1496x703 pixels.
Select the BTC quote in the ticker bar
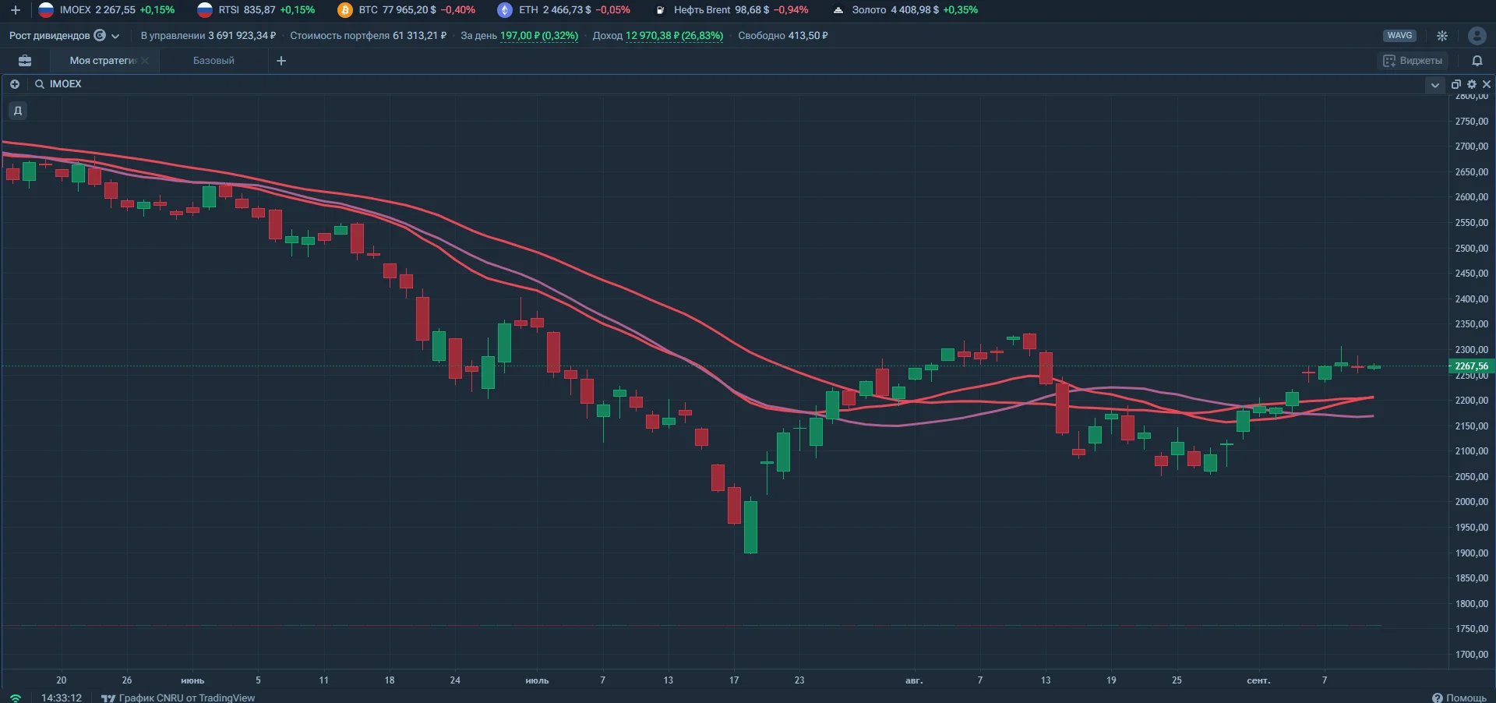407,10
